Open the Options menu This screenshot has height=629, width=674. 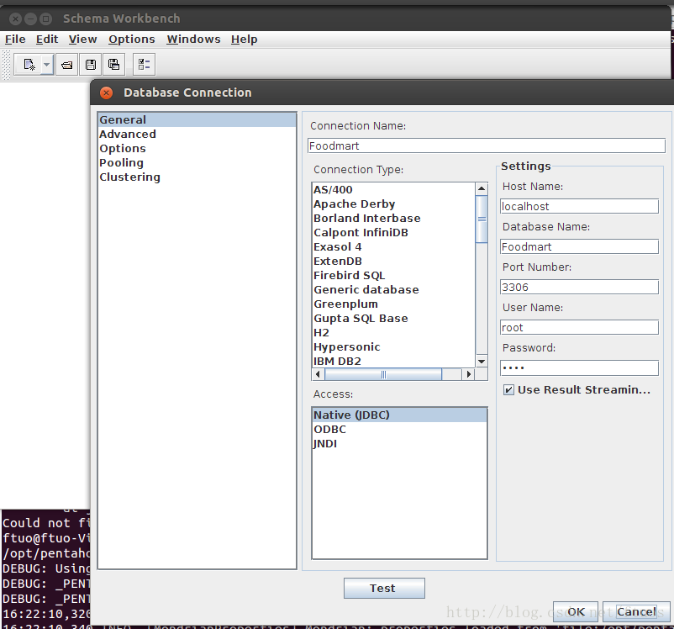coord(132,40)
